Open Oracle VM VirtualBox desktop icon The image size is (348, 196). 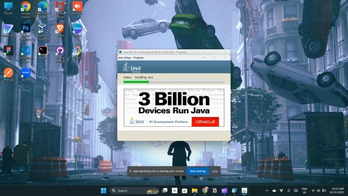click(43, 32)
